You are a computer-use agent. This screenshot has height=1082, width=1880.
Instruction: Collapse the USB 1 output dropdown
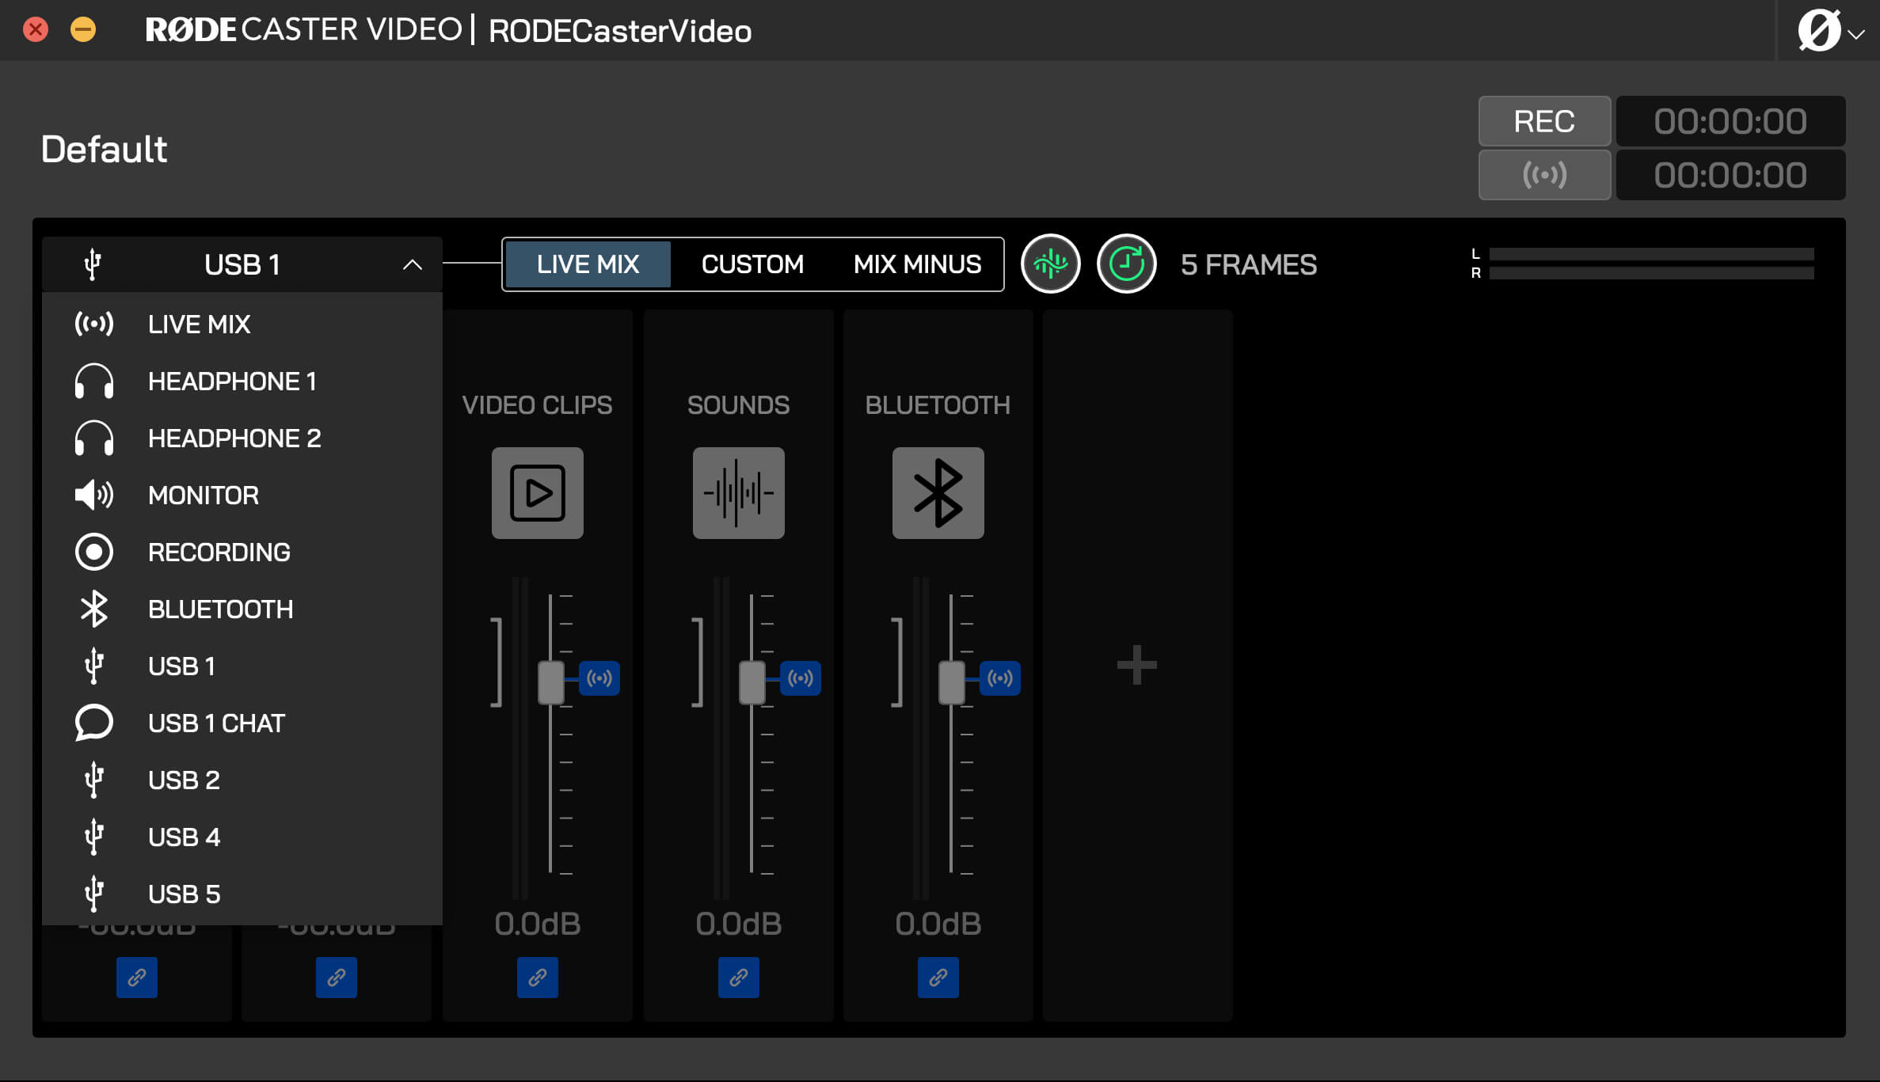[x=412, y=264]
